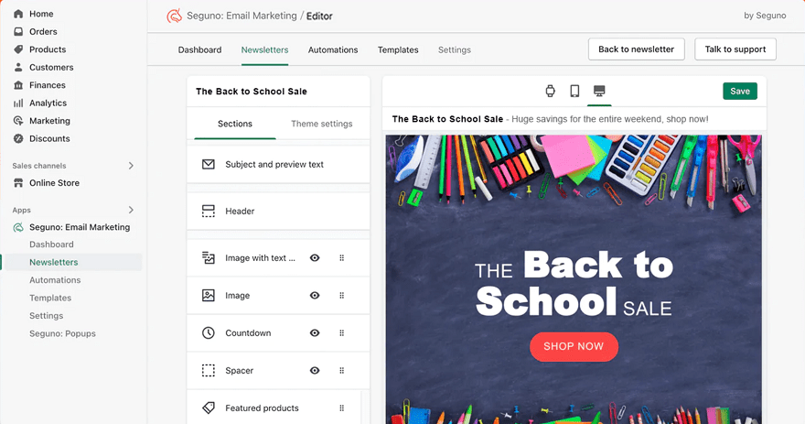Click drag handle on Featured products row

click(342, 408)
